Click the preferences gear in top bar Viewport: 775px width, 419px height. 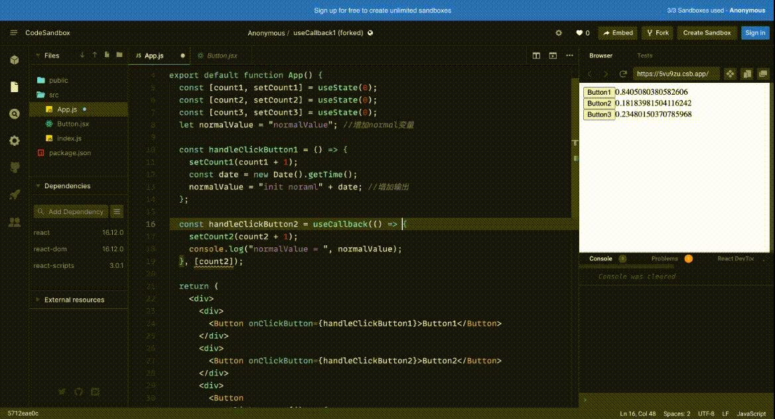point(559,32)
